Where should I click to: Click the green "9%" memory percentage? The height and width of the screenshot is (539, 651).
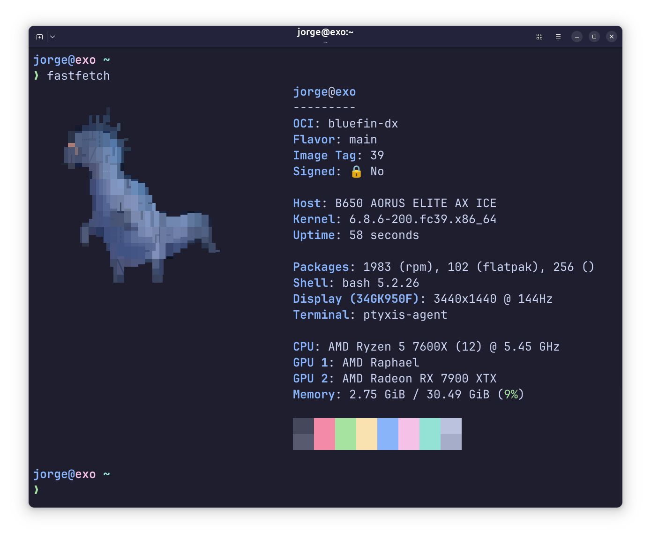[x=511, y=395]
